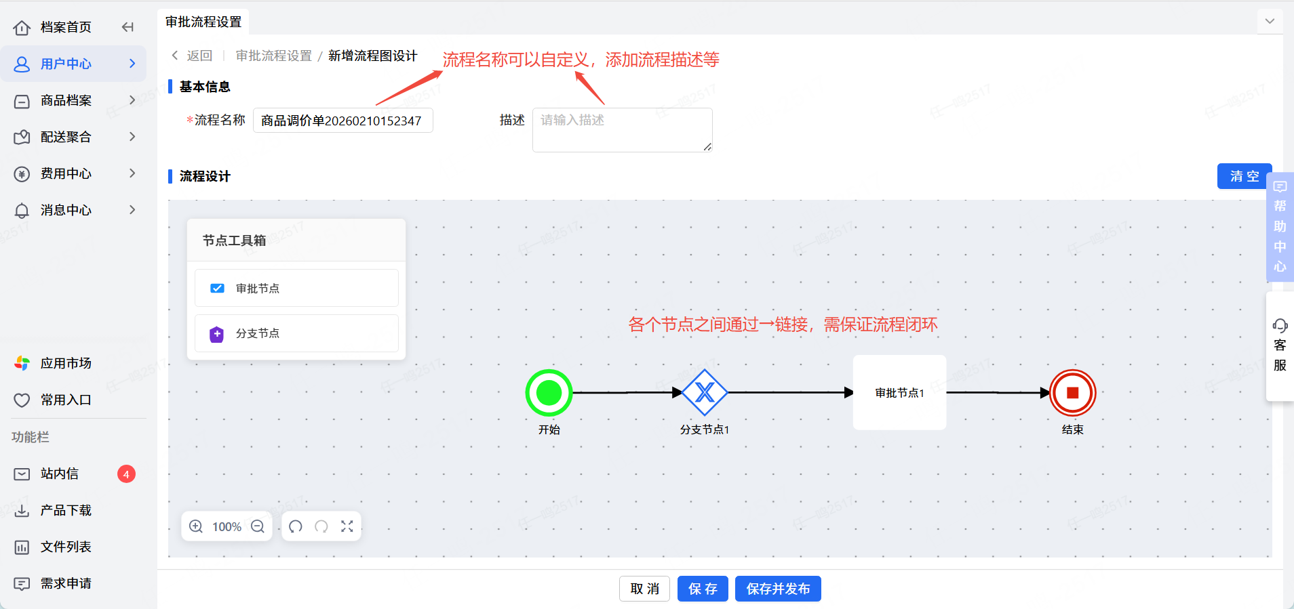This screenshot has height=609, width=1294.
Task: Click the 常用入口 heart icon
Action: point(22,400)
